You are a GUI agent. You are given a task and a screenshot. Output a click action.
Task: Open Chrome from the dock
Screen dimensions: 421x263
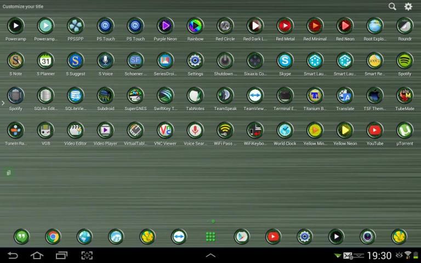(53, 237)
